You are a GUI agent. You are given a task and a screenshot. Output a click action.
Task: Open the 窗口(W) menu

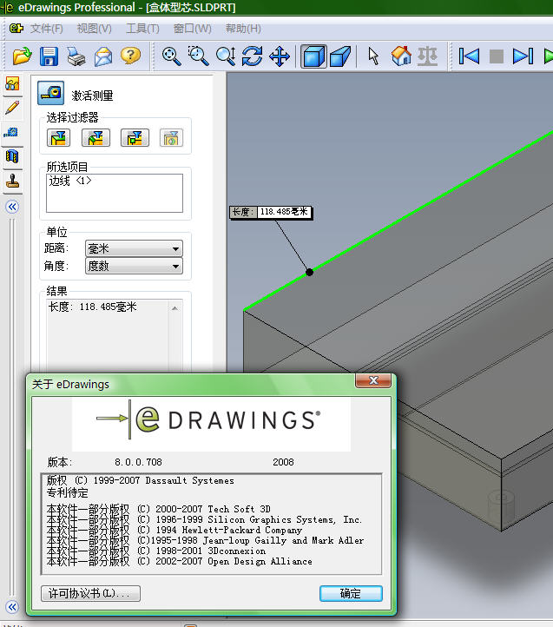tap(193, 29)
